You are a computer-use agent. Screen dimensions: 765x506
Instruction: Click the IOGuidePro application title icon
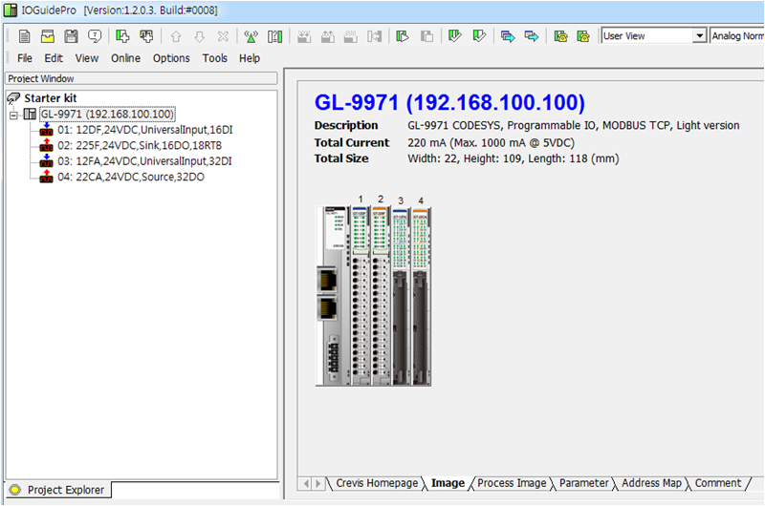tap(11, 11)
